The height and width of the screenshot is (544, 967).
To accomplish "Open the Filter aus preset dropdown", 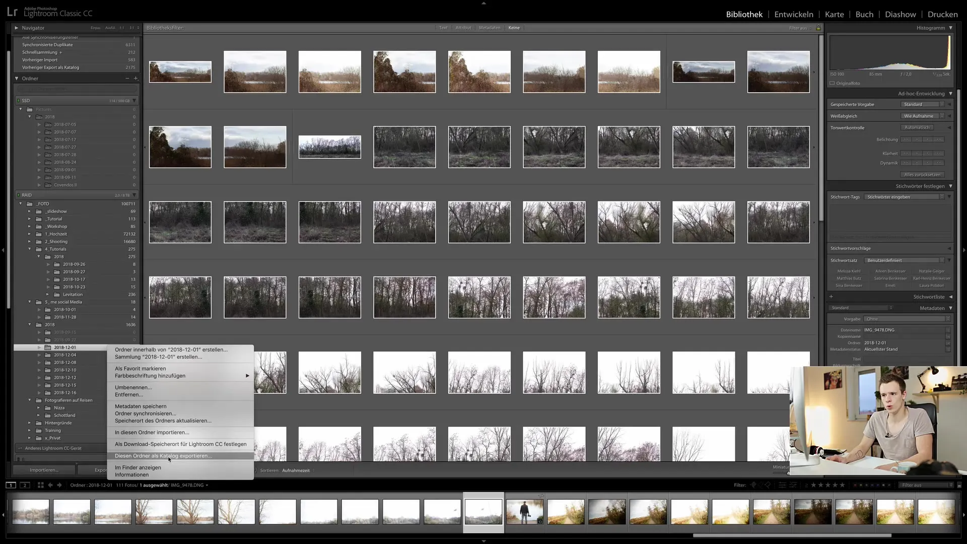I will tap(926, 485).
